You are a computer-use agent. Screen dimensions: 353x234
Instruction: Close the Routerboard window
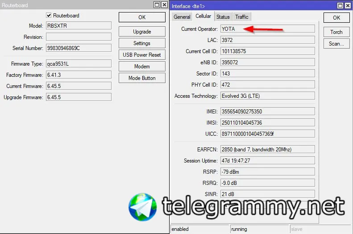pos(165,5)
